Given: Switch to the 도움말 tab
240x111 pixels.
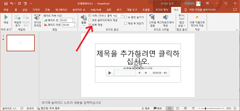Looking at the screenshot, I should coord(146,10).
